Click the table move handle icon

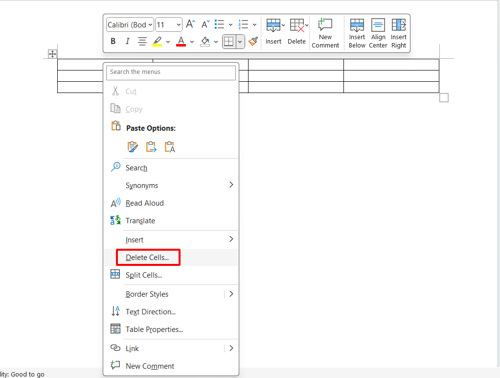pyautogui.click(x=52, y=54)
